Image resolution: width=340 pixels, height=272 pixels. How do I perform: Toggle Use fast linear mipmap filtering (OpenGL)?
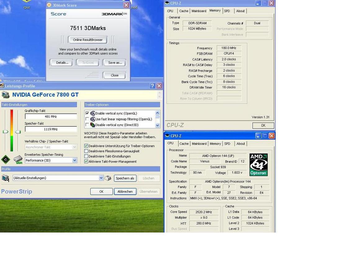point(87,119)
